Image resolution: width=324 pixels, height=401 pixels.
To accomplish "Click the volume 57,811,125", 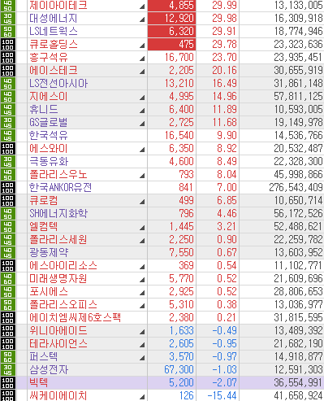I will point(298,97).
